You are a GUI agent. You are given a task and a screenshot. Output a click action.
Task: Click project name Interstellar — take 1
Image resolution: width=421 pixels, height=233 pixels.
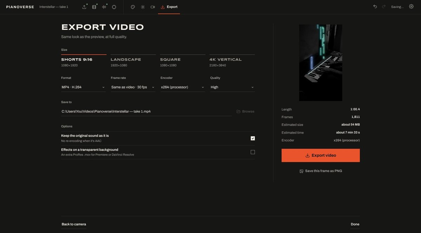(x=54, y=7)
